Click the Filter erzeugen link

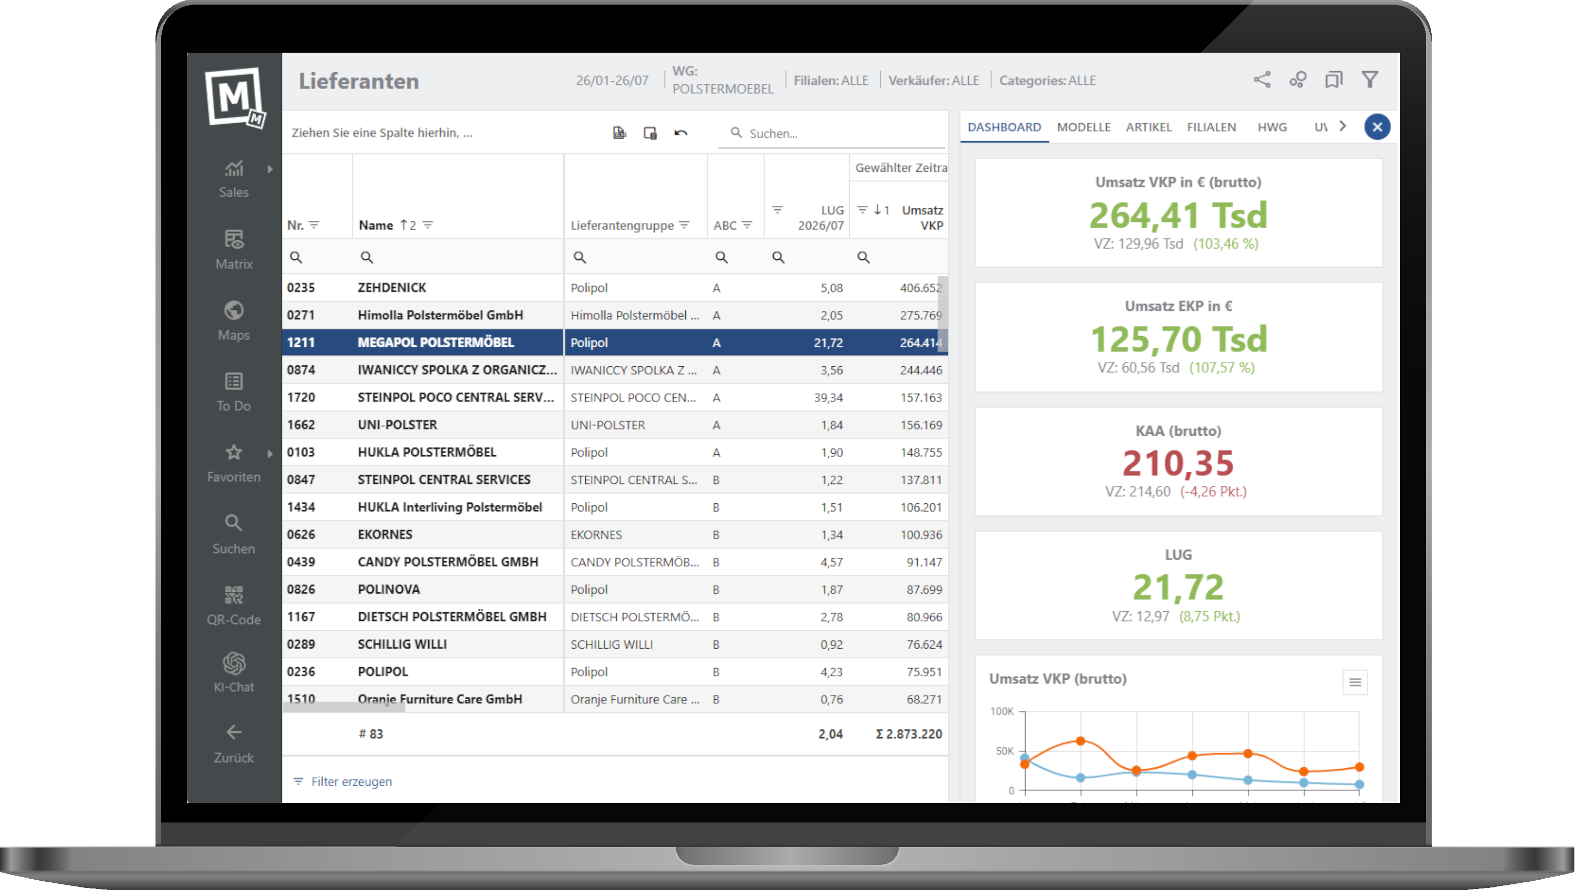(343, 781)
